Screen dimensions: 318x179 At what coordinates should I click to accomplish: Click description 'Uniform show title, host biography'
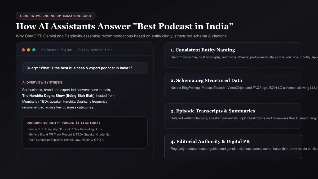(x=244, y=57)
